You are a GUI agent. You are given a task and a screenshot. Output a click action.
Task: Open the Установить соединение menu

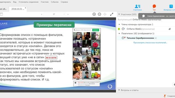tap(28, 2)
